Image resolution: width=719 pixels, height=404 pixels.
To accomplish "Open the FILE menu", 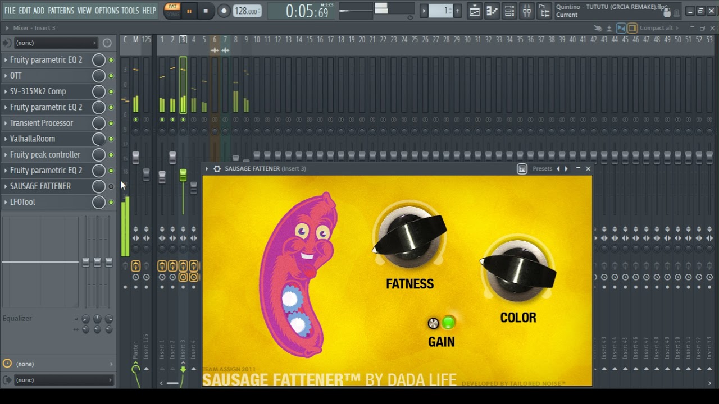I will [x=10, y=11].
